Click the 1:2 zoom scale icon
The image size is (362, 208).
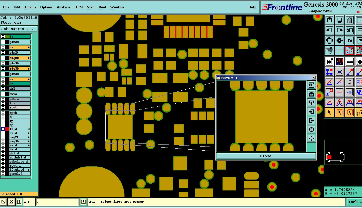[x=350, y=40]
